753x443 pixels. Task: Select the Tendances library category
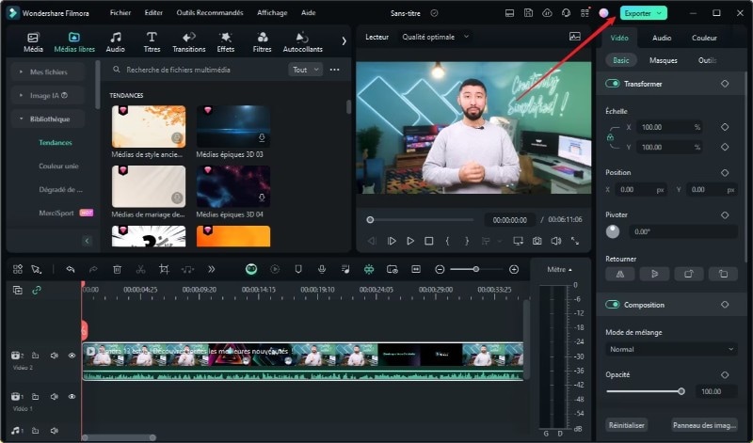point(56,143)
